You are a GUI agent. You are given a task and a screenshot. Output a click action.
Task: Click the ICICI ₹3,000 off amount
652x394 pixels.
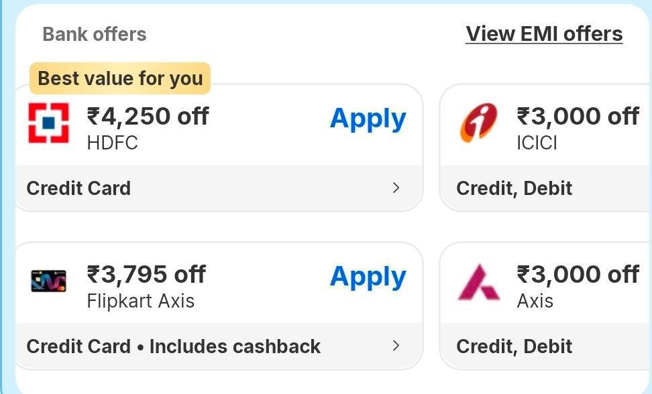tap(577, 116)
